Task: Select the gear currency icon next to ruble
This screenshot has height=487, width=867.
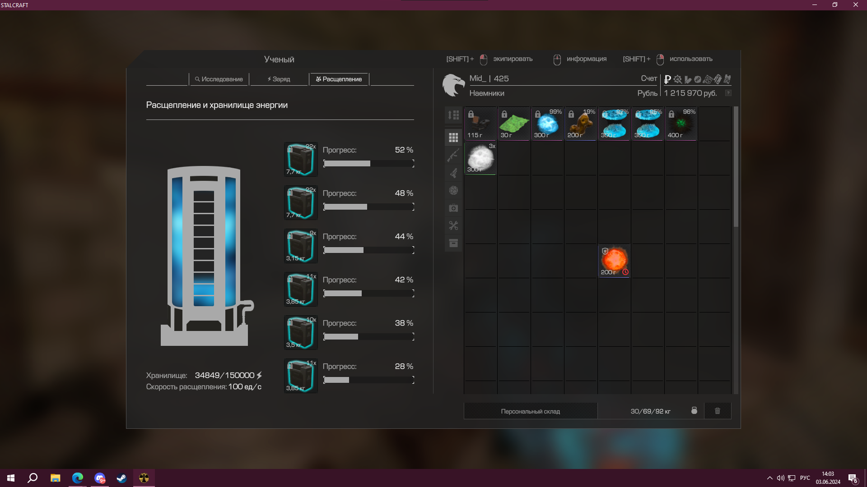Action: (677, 79)
